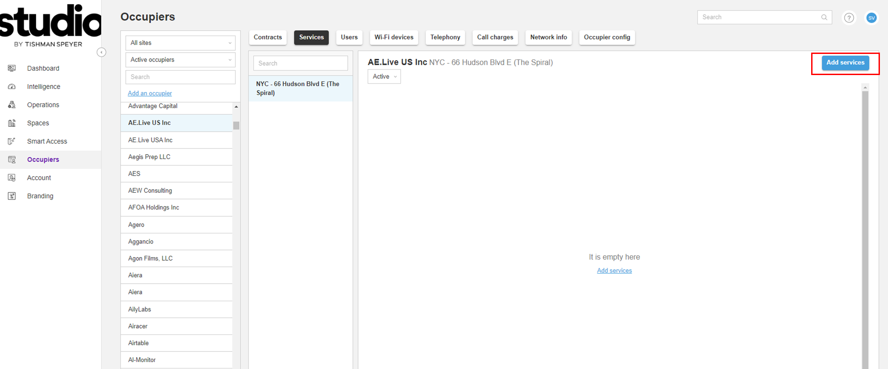This screenshot has width=888, height=369.
Task: Click the occupier list scrollbar thumb
Action: point(236,125)
